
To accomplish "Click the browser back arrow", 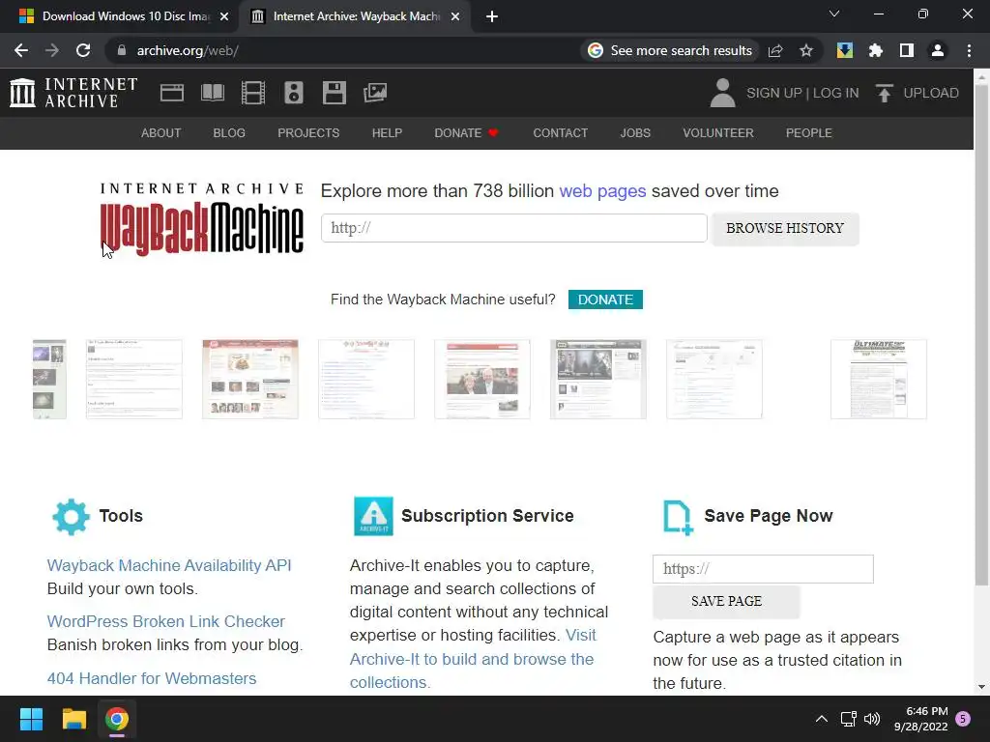I will (21, 50).
